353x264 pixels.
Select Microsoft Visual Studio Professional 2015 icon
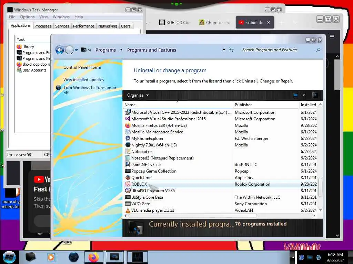point(128,119)
